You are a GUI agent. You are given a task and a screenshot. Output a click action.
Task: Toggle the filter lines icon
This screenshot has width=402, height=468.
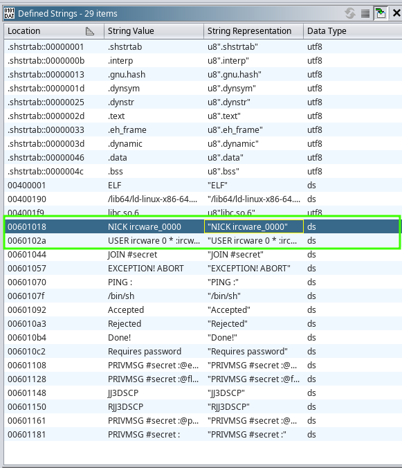pos(365,13)
